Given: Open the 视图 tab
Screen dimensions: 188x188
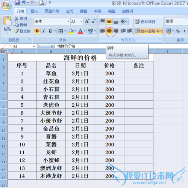Looking at the screenshot, I should coord(112,11).
